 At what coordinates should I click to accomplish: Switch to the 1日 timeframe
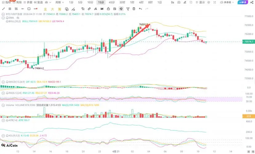160,2
